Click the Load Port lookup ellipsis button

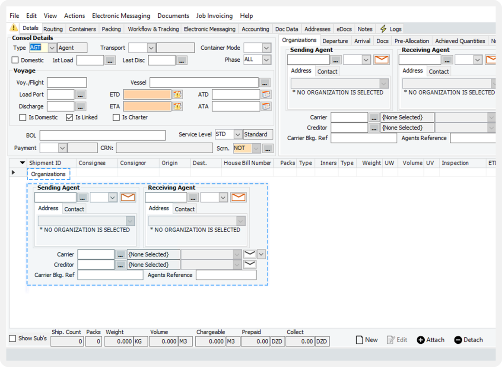pos(81,95)
